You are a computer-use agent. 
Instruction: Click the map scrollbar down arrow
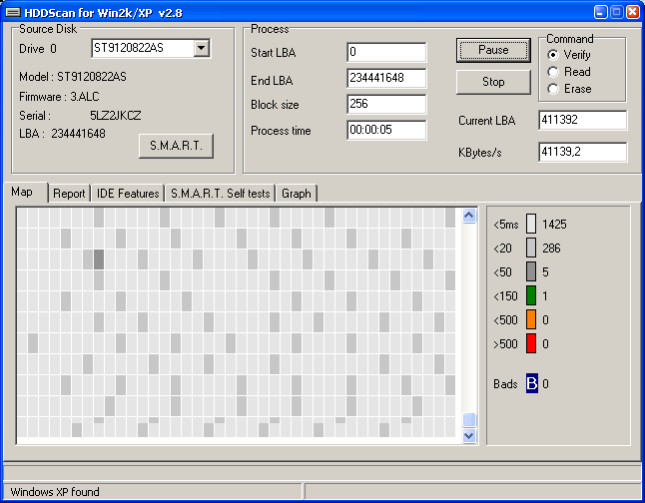469,435
